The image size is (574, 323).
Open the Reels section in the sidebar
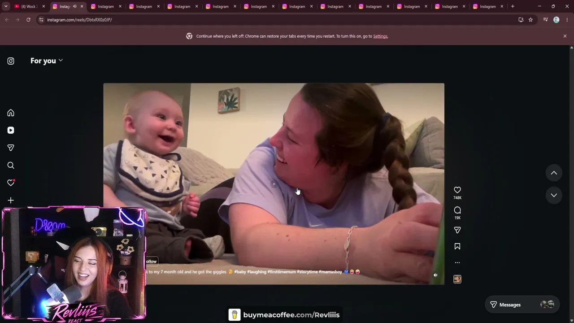[11, 130]
